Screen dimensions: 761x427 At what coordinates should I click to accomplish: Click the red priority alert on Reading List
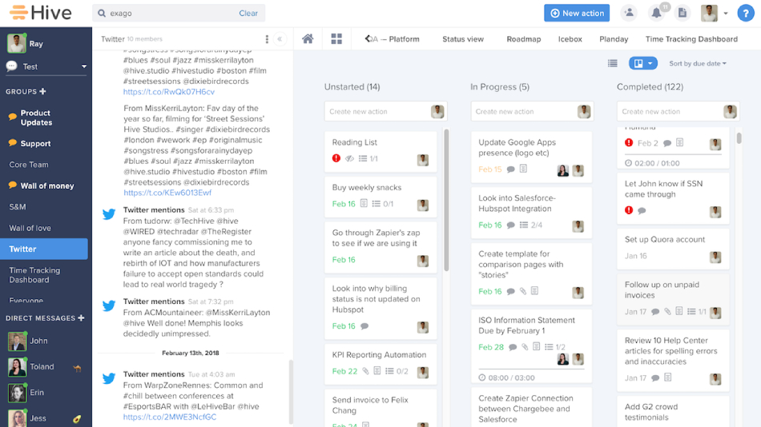[336, 158]
